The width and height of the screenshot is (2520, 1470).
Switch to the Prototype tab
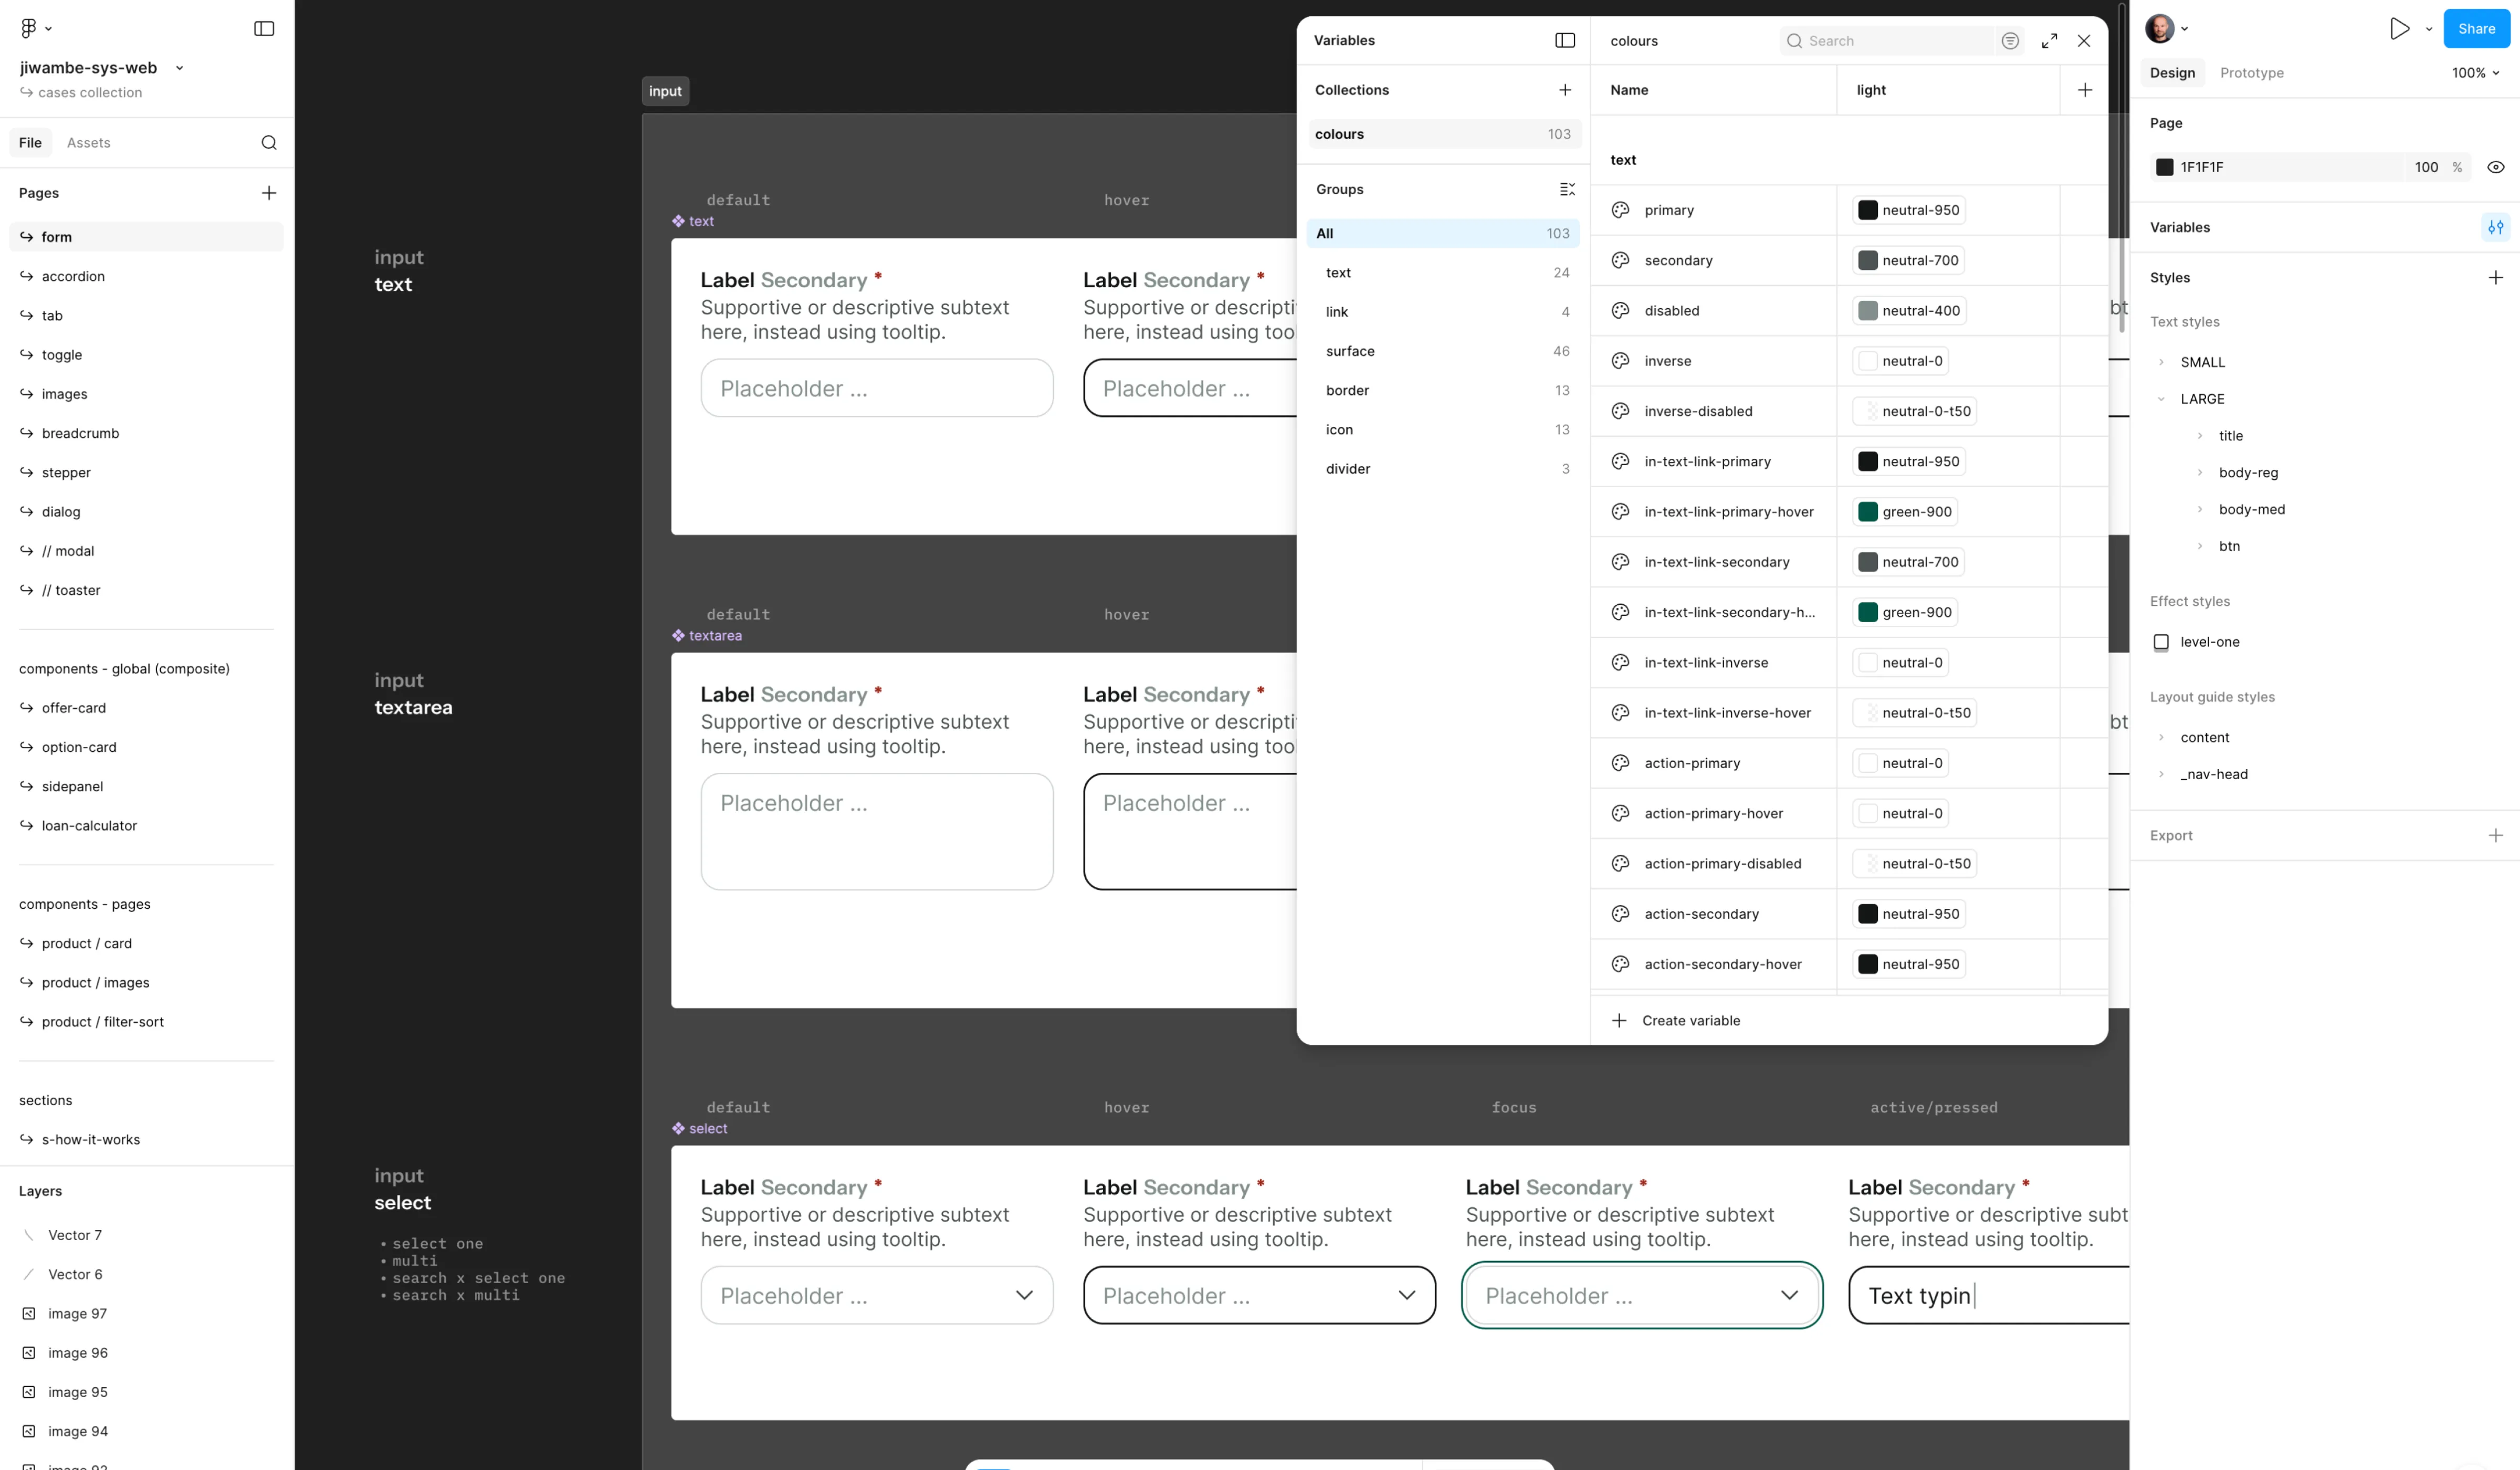coord(2252,72)
